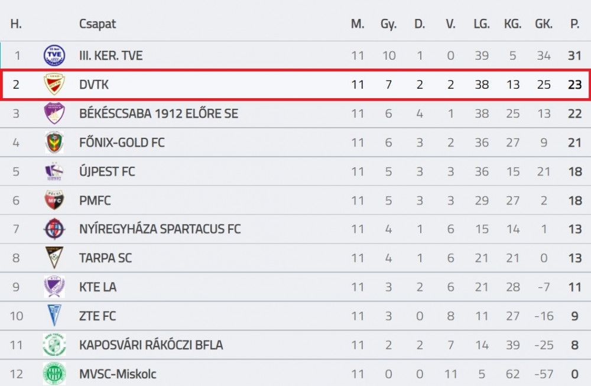Sort by the P. points column header
The image size is (591, 386).
point(575,24)
